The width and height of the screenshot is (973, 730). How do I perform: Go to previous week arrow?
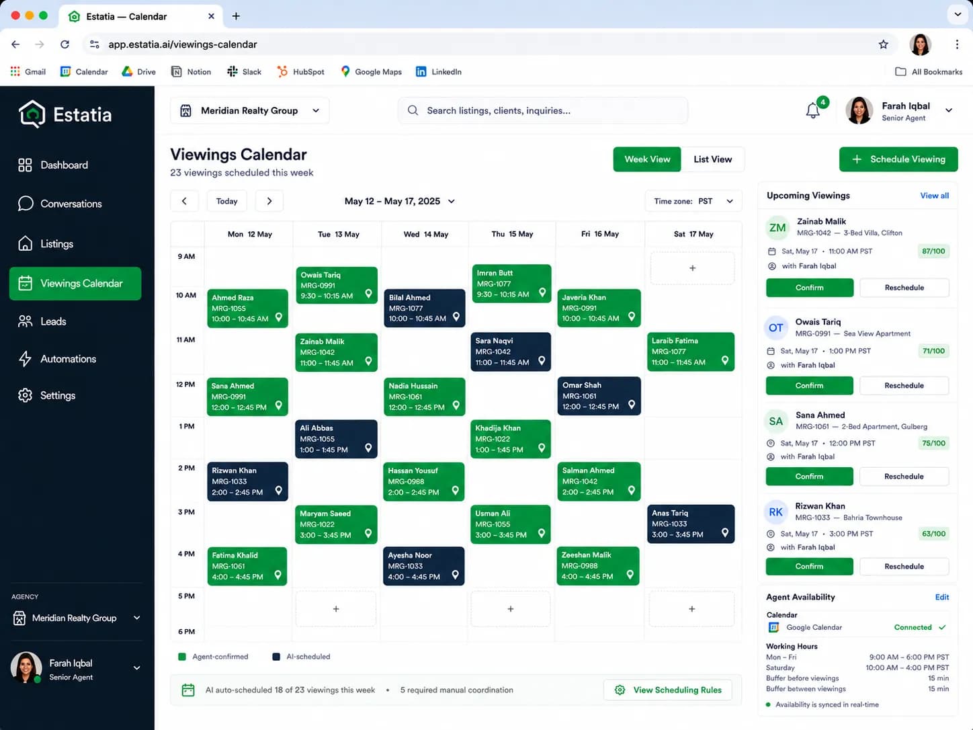184,201
